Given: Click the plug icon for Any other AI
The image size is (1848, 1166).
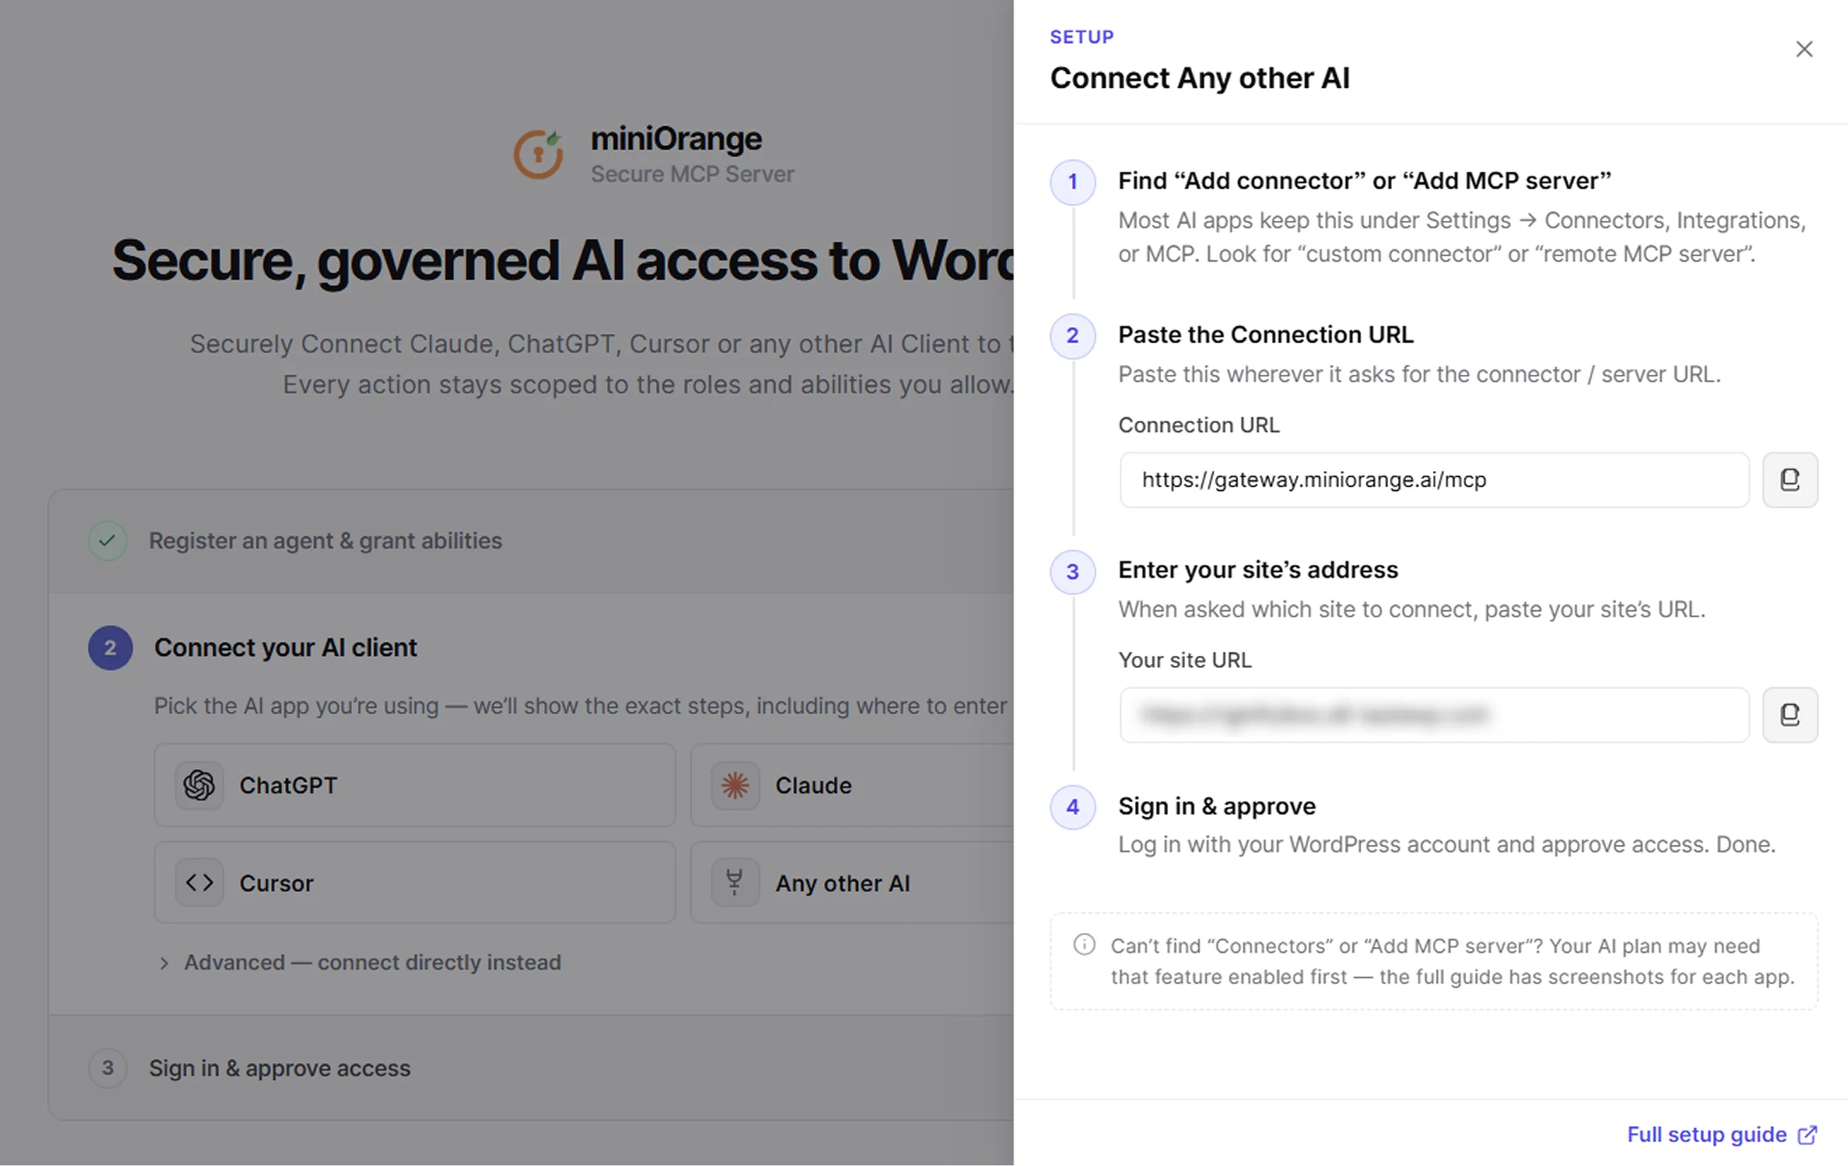Looking at the screenshot, I should click(735, 882).
